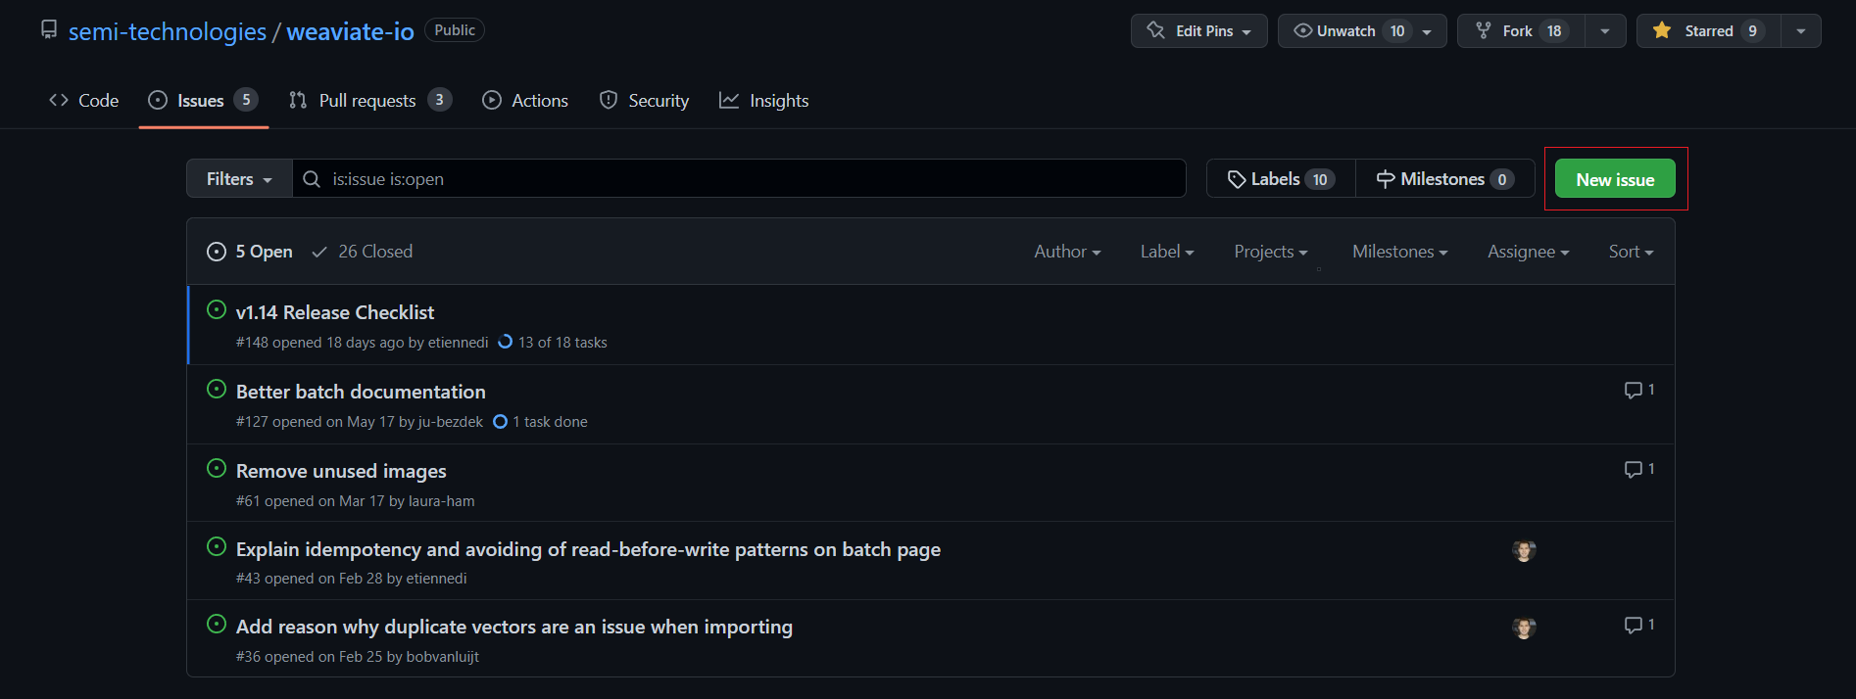Open the Edit Pins menu

1198,31
